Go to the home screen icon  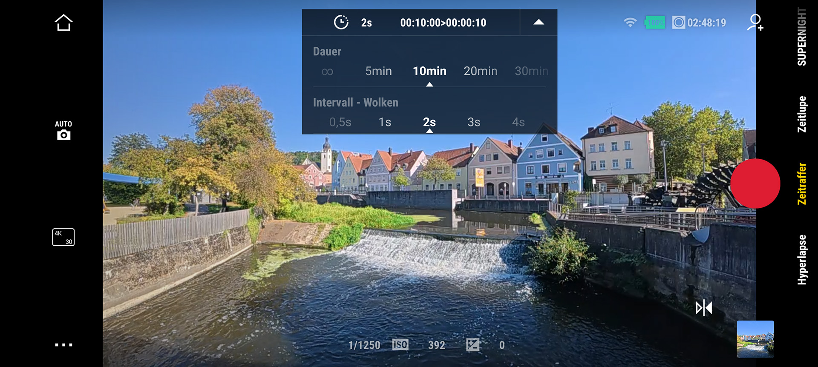click(x=63, y=23)
